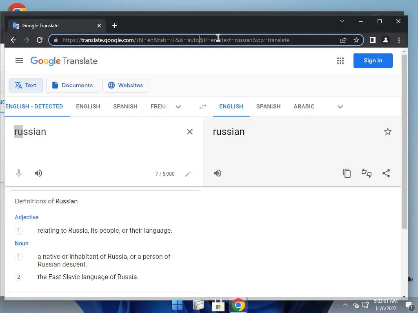Clear the source text with X

point(189,132)
